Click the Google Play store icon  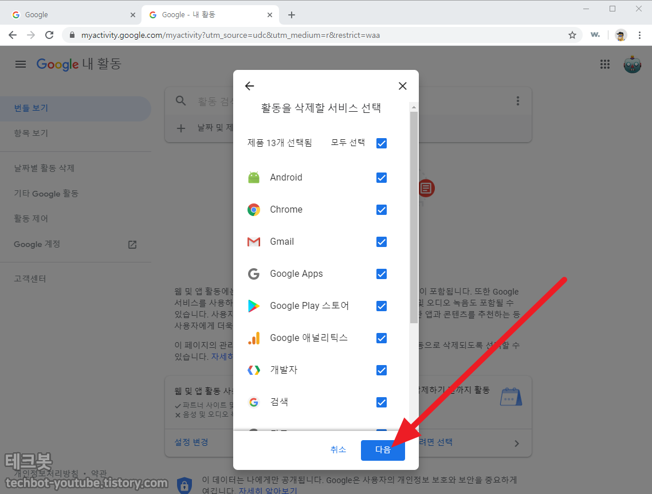click(x=254, y=305)
